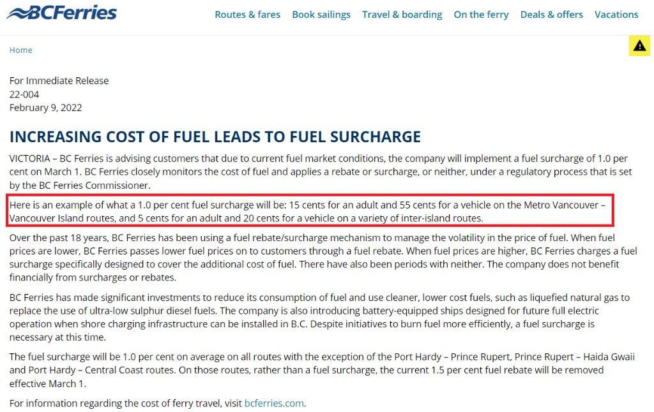Click the release number 22-004
The image size is (654, 412).
point(24,94)
